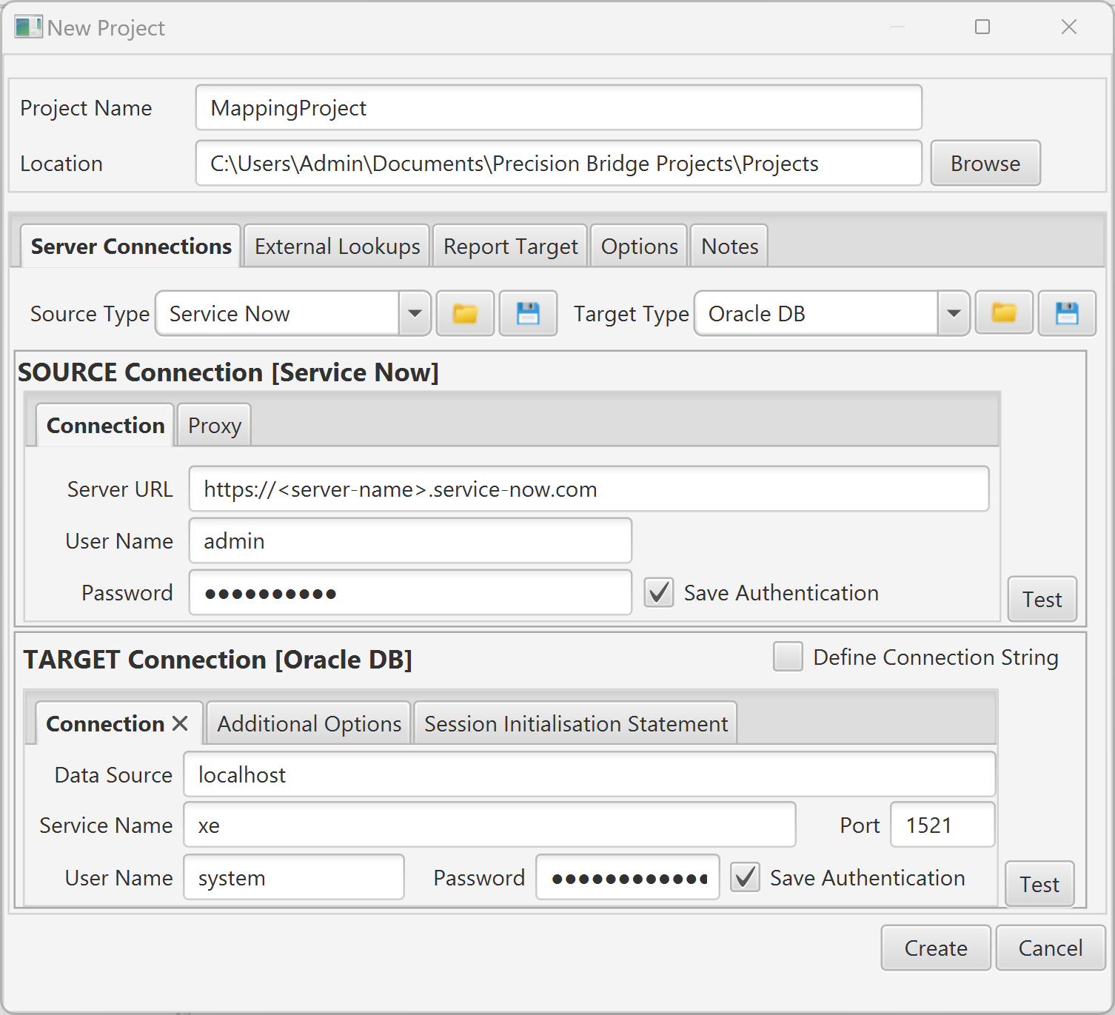Click the Browse button for location
Image resolution: width=1115 pixels, height=1015 pixels.
[985, 163]
